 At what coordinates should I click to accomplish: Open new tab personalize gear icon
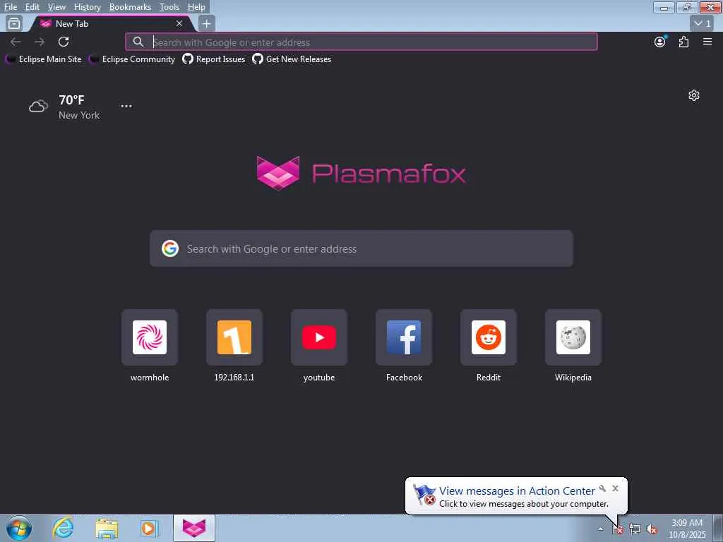pyautogui.click(x=694, y=95)
